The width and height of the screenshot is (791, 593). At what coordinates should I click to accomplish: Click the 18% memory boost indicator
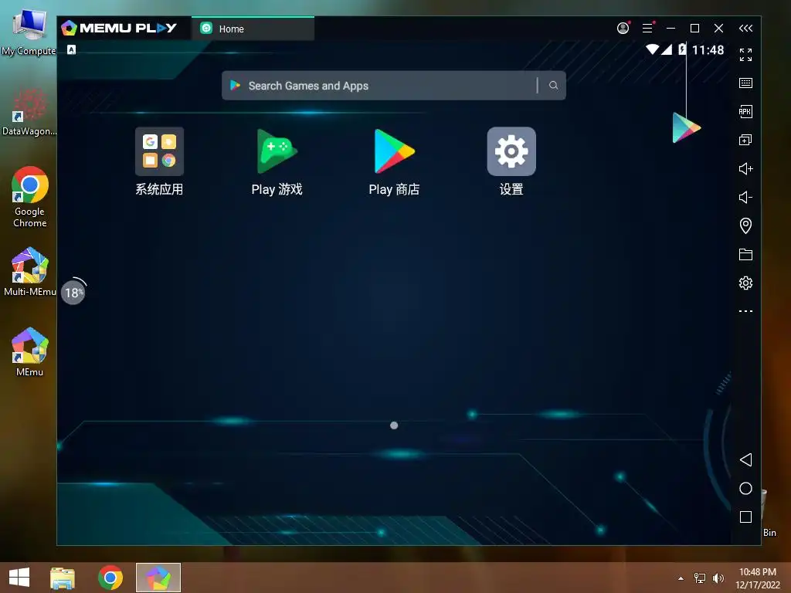[x=73, y=293]
